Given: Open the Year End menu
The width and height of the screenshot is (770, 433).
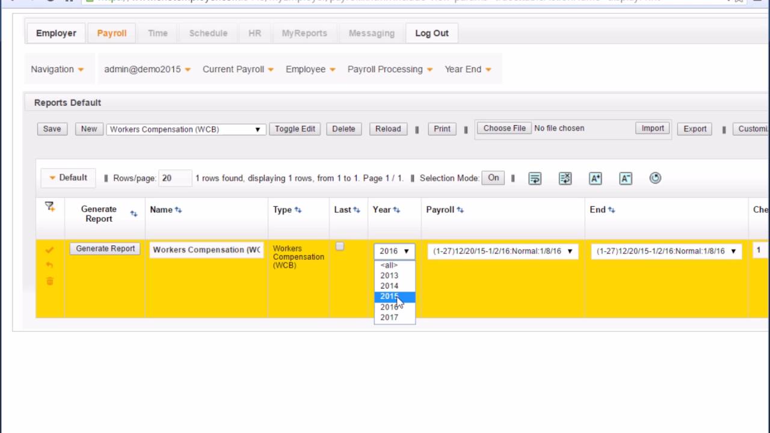Looking at the screenshot, I should pos(468,69).
